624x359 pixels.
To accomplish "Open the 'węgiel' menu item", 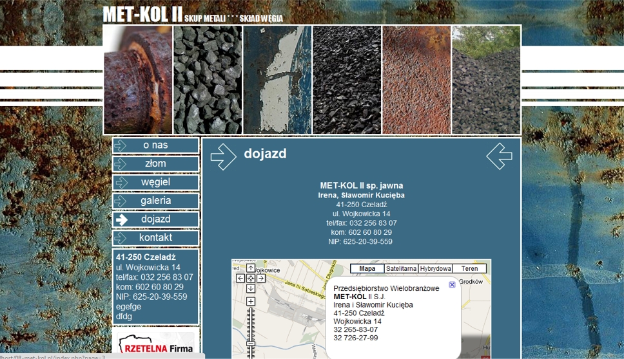I will click(155, 183).
